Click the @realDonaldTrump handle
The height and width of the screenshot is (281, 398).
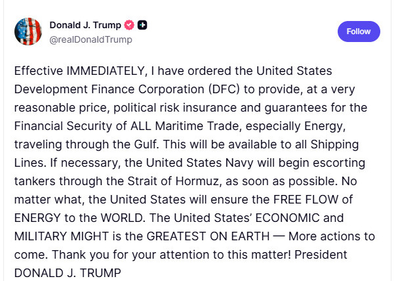tap(91, 39)
